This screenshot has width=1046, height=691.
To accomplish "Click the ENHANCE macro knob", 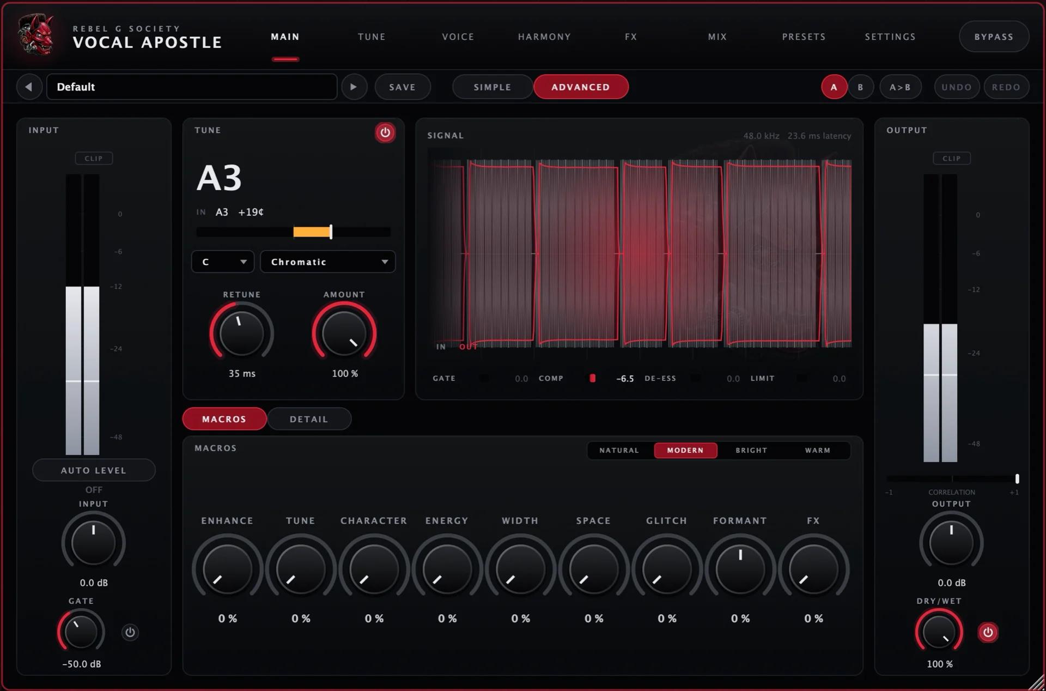I will pos(227,569).
